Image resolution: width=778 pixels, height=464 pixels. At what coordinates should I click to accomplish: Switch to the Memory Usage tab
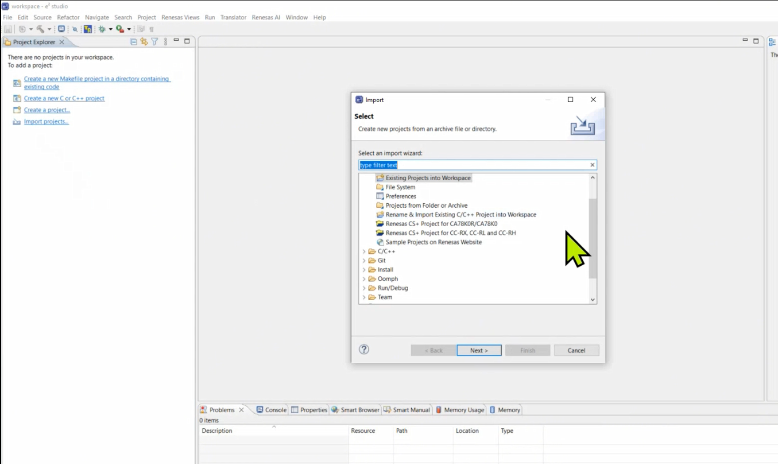460,410
